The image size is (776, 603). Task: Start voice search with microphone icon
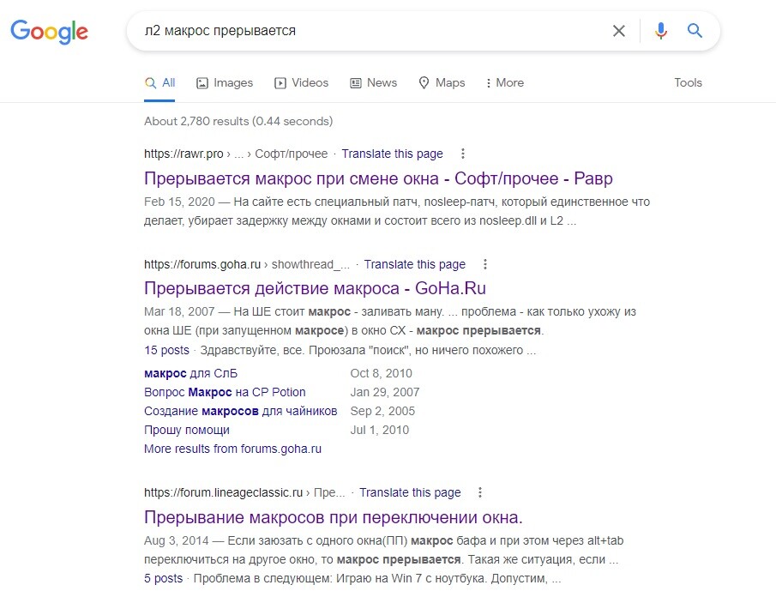point(661,31)
